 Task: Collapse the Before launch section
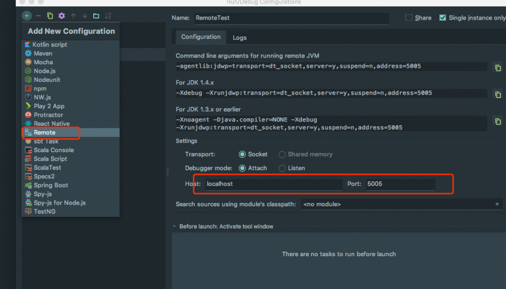[175, 227]
